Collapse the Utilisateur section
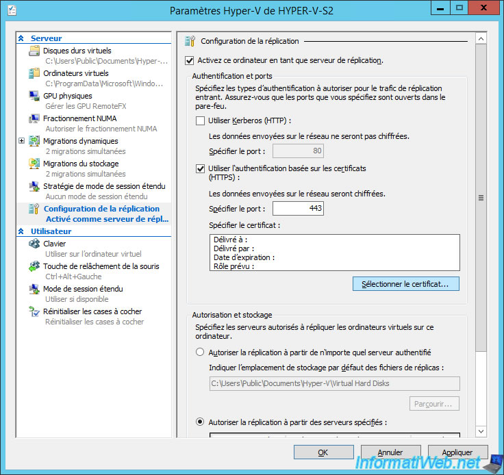 point(21,231)
